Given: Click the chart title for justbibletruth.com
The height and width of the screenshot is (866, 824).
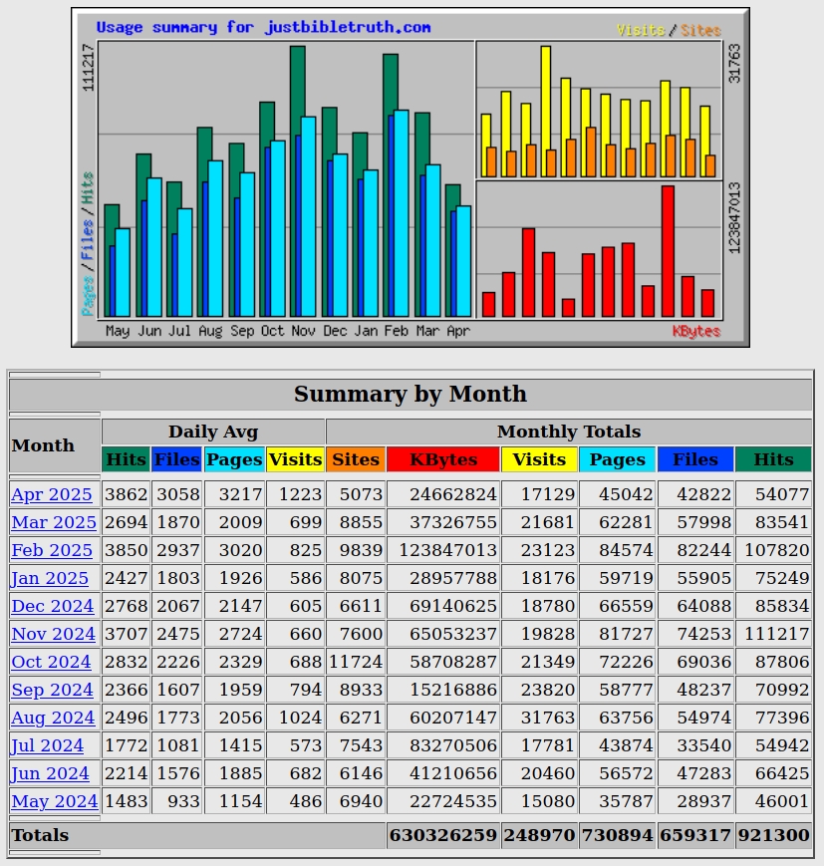Looking at the screenshot, I should pos(263,27).
